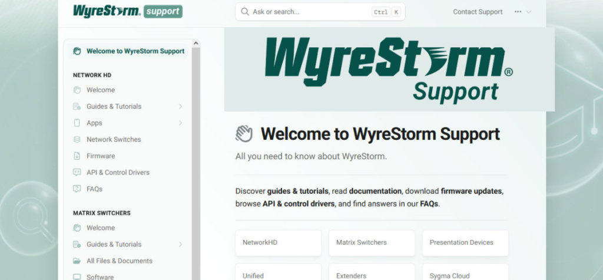Click the sidebar scrollbar up arrow

pos(196,43)
